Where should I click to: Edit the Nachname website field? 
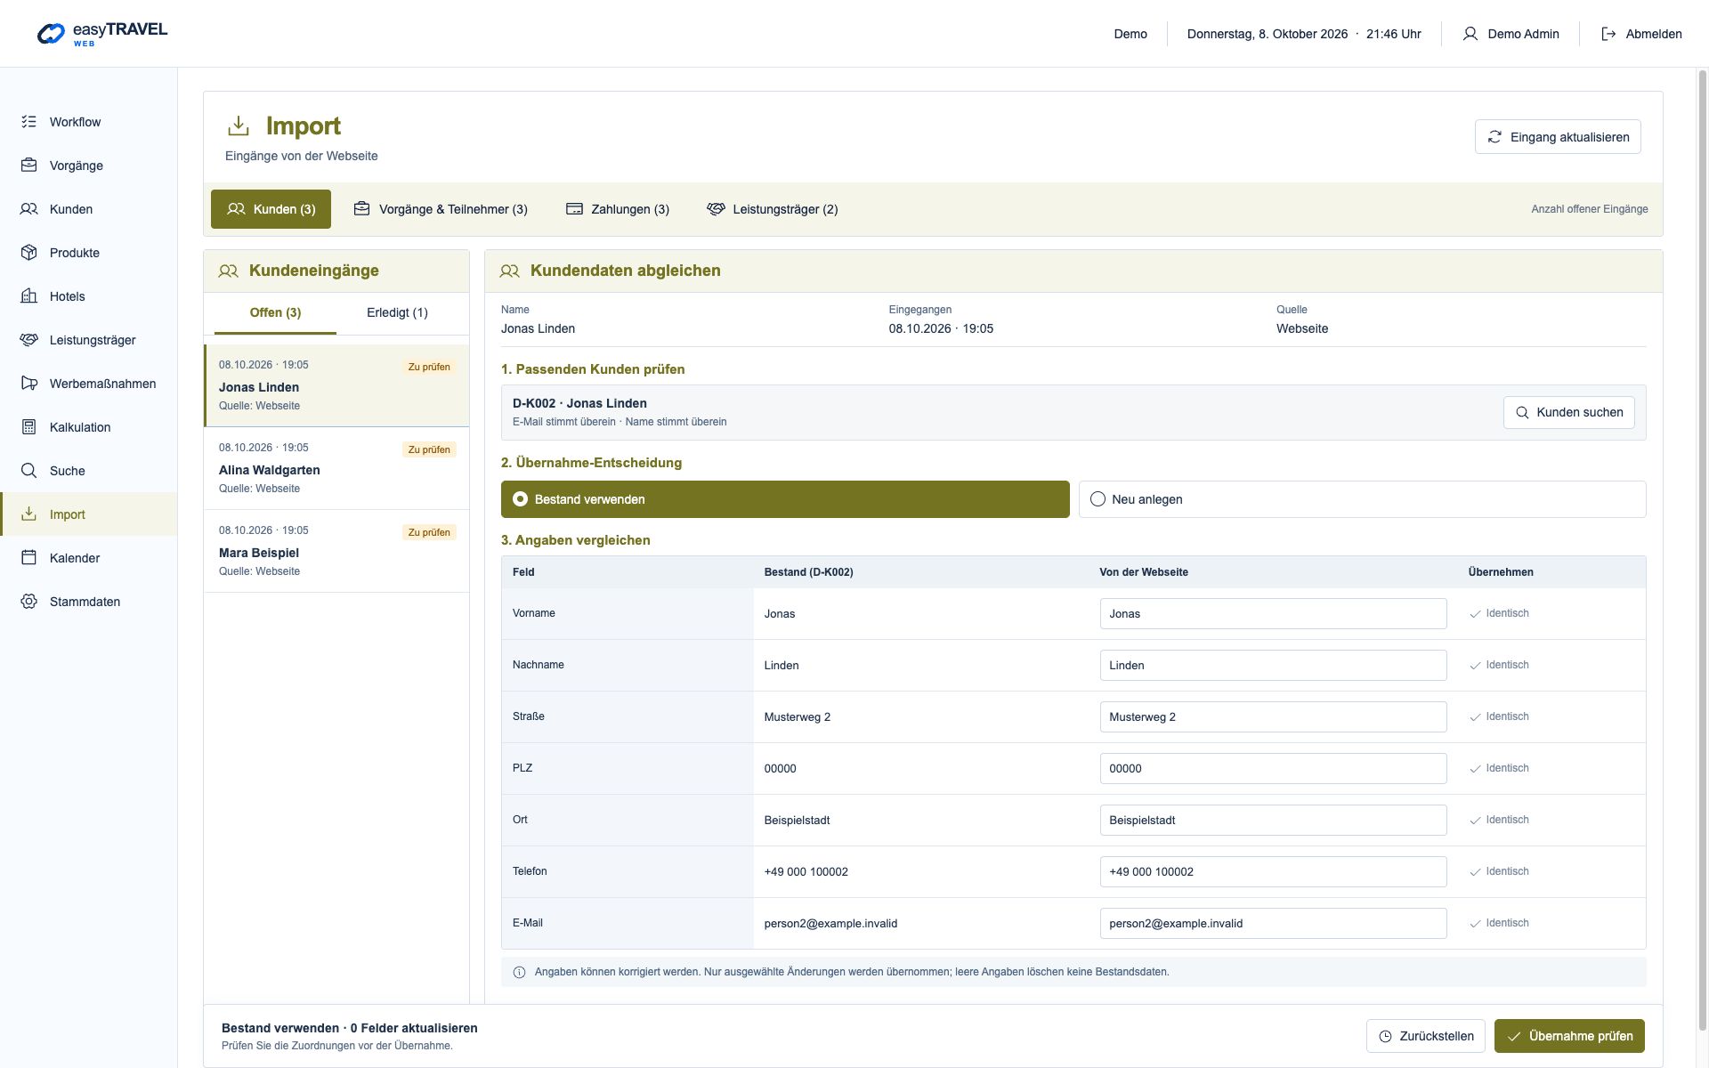click(1273, 665)
